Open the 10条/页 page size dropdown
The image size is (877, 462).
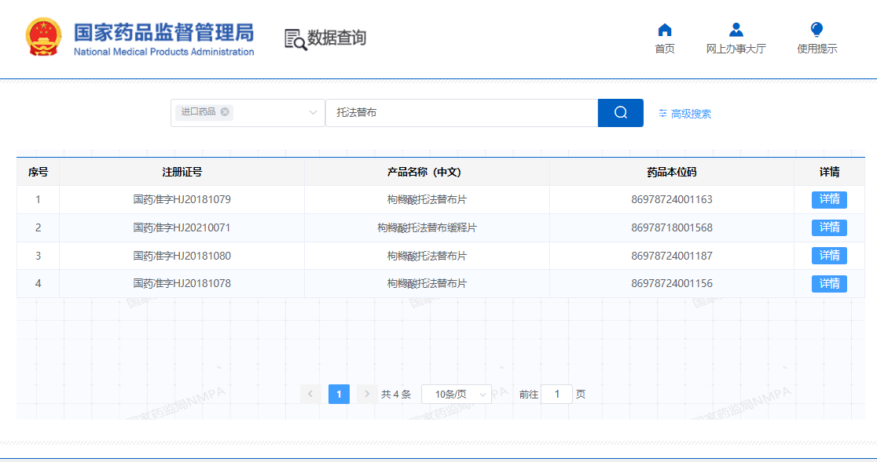pyautogui.click(x=456, y=394)
